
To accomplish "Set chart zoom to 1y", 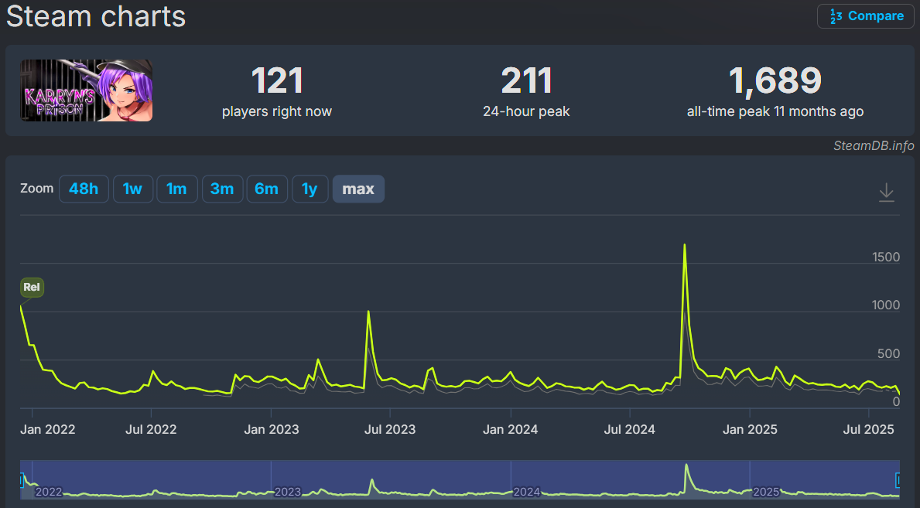I will (x=310, y=189).
